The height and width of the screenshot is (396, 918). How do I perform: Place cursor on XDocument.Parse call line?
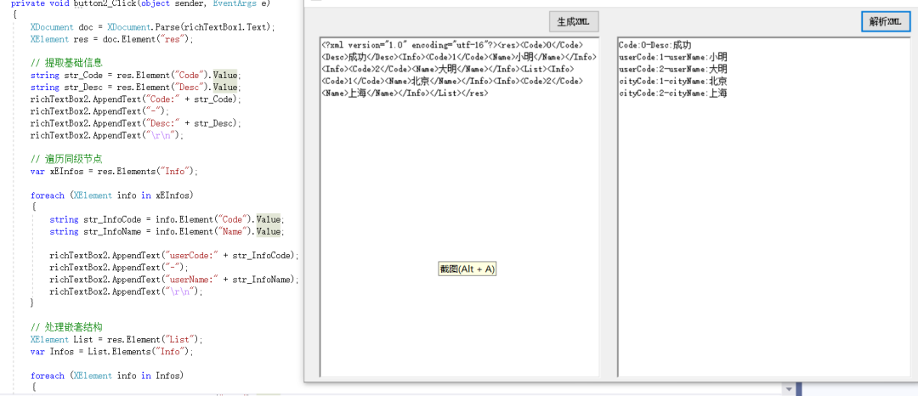pyautogui.click(x=153, y=27)
